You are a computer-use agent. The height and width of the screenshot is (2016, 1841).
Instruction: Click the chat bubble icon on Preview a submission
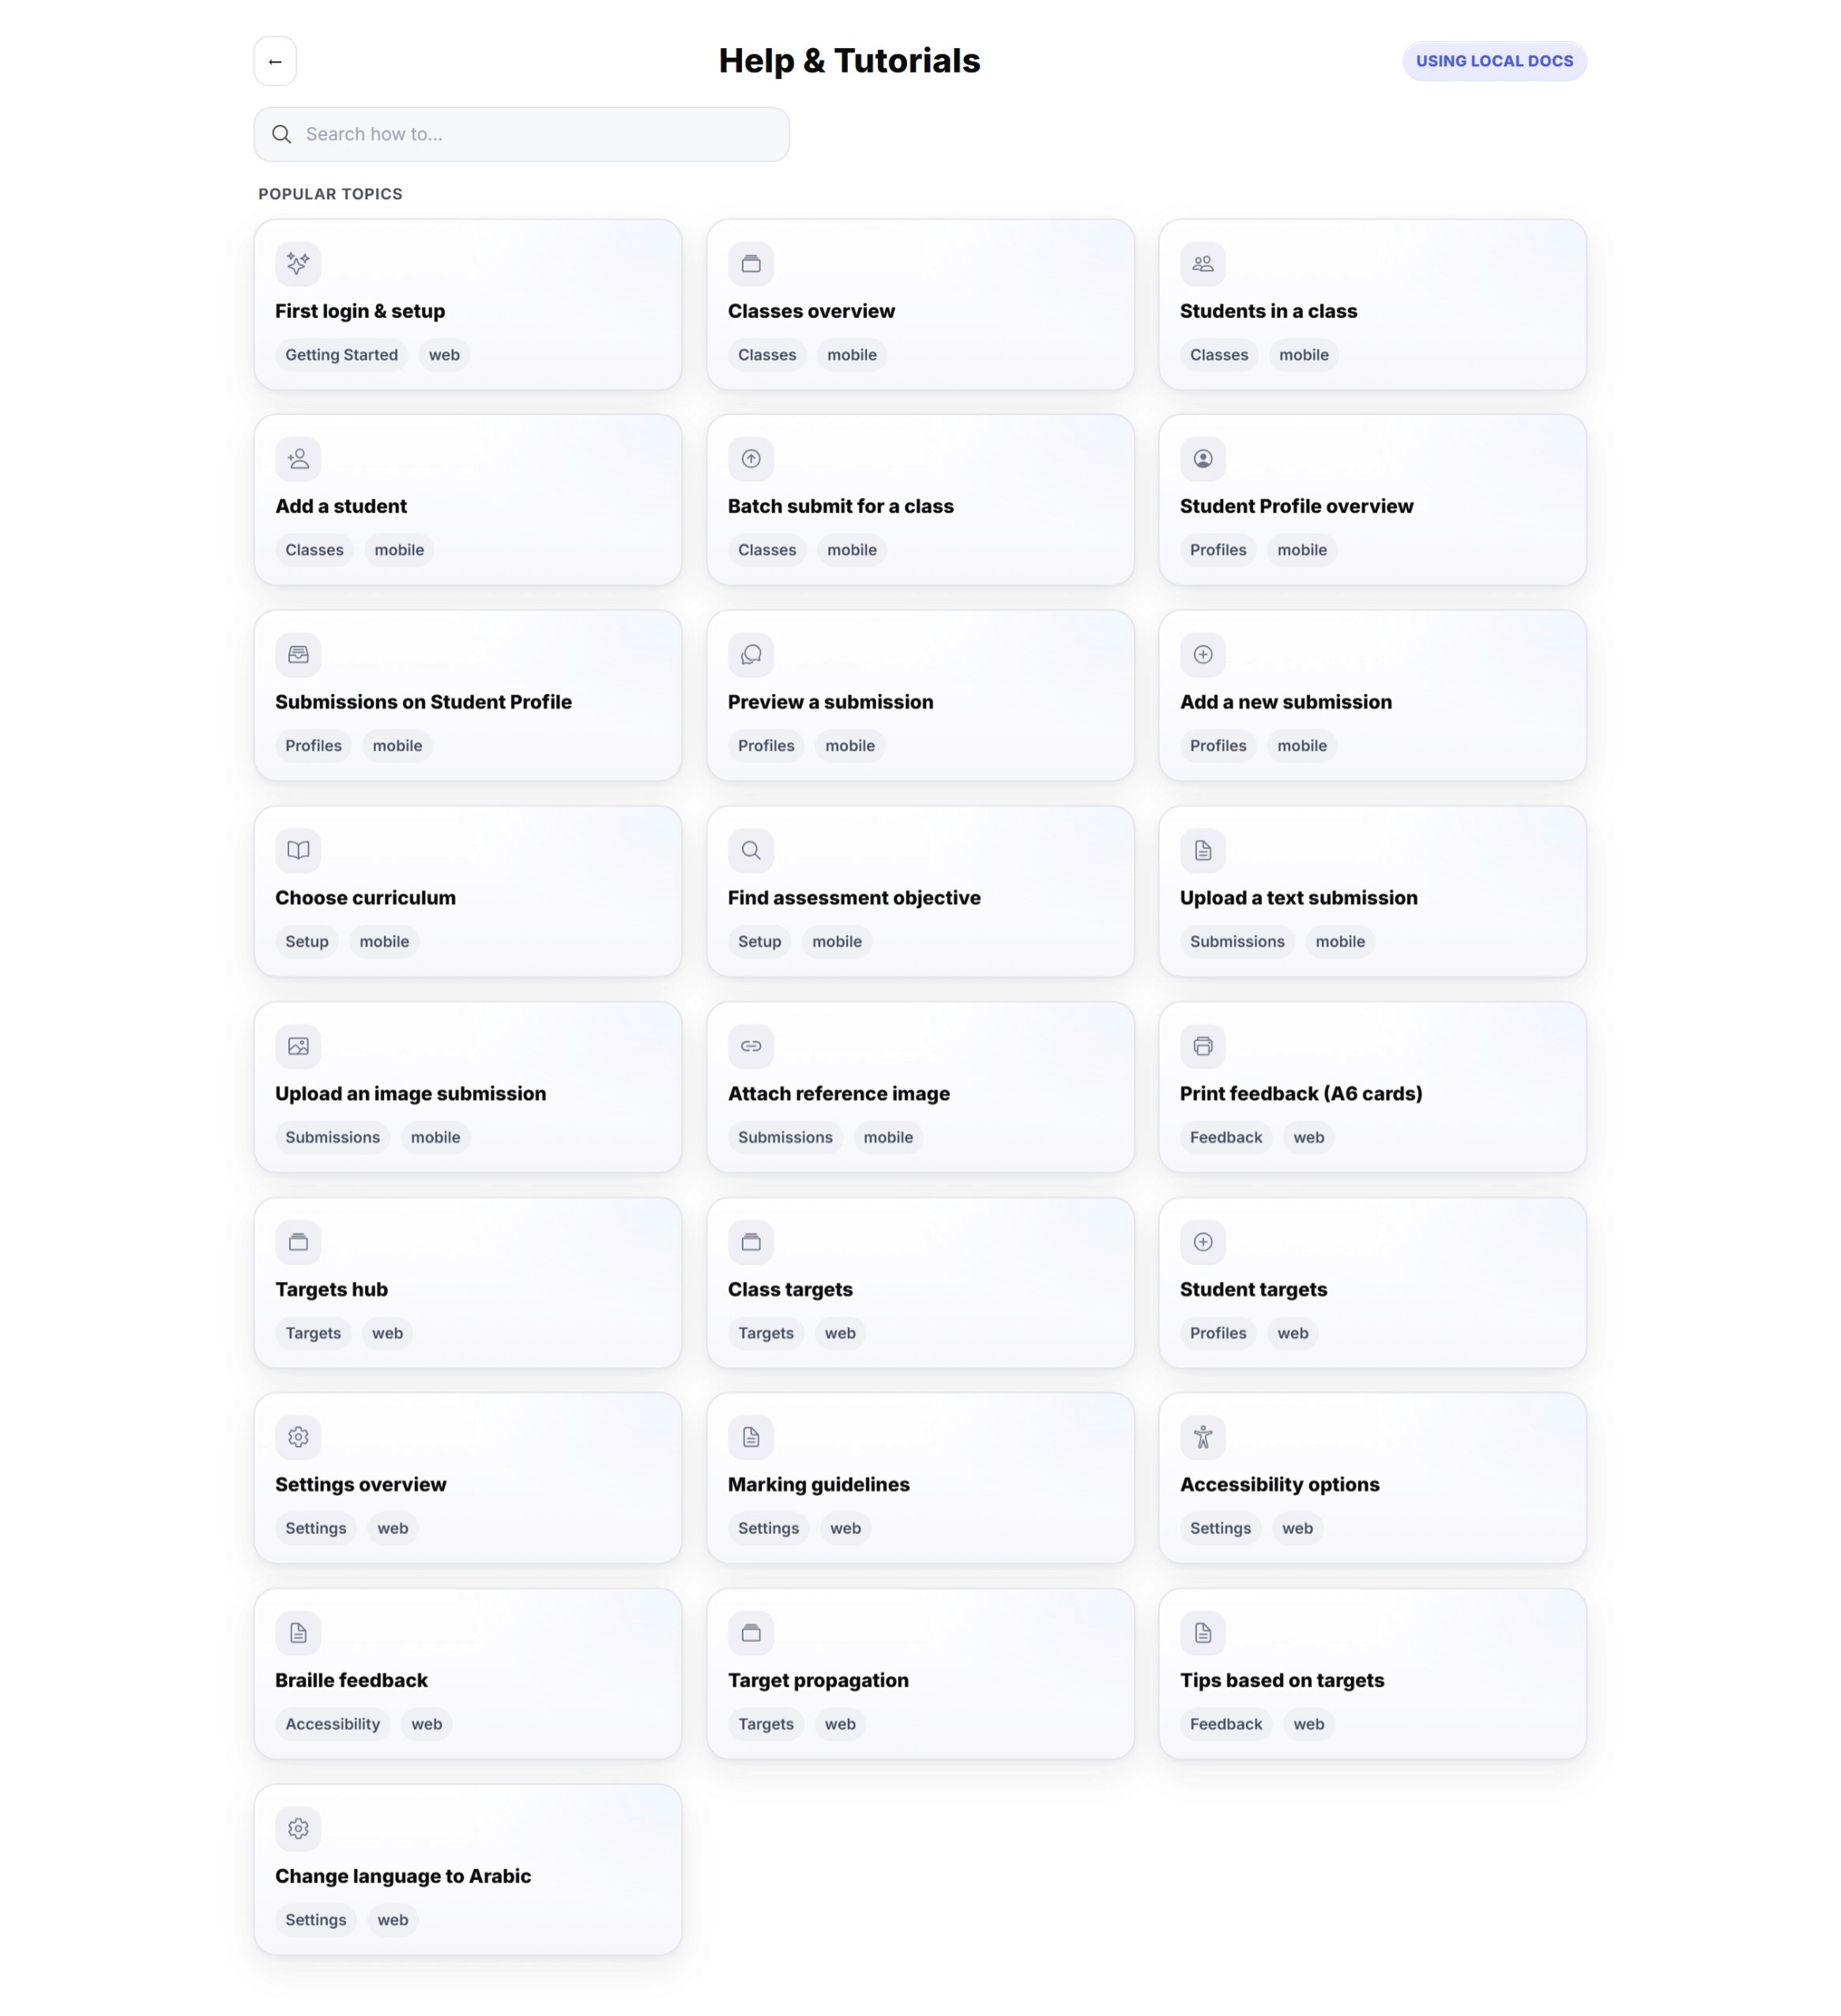click(751, 655)
